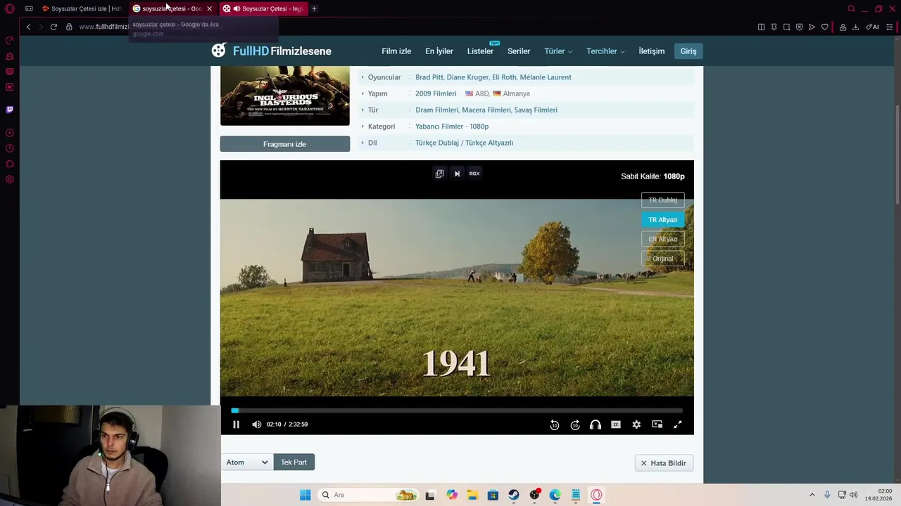This screenshot has height=506, width=901.
Task: Open İletişim menu item
Action: coord(651,51)
